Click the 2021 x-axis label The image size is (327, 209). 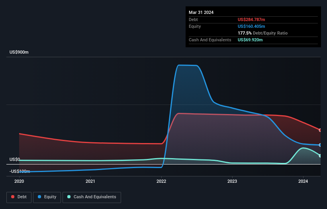point(90,181)
